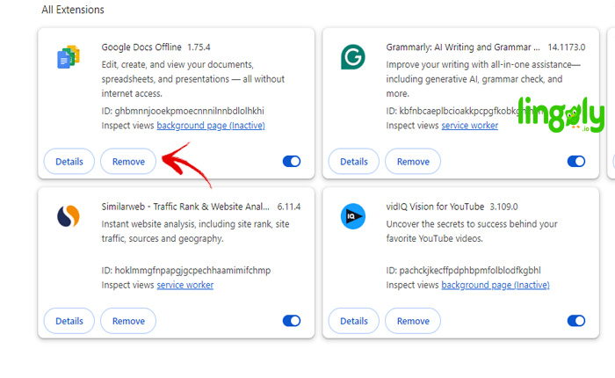Viewport: 615px width, 378px height.
Task: Open Grammarly service worker link
Action: click(x=470, y=126)
